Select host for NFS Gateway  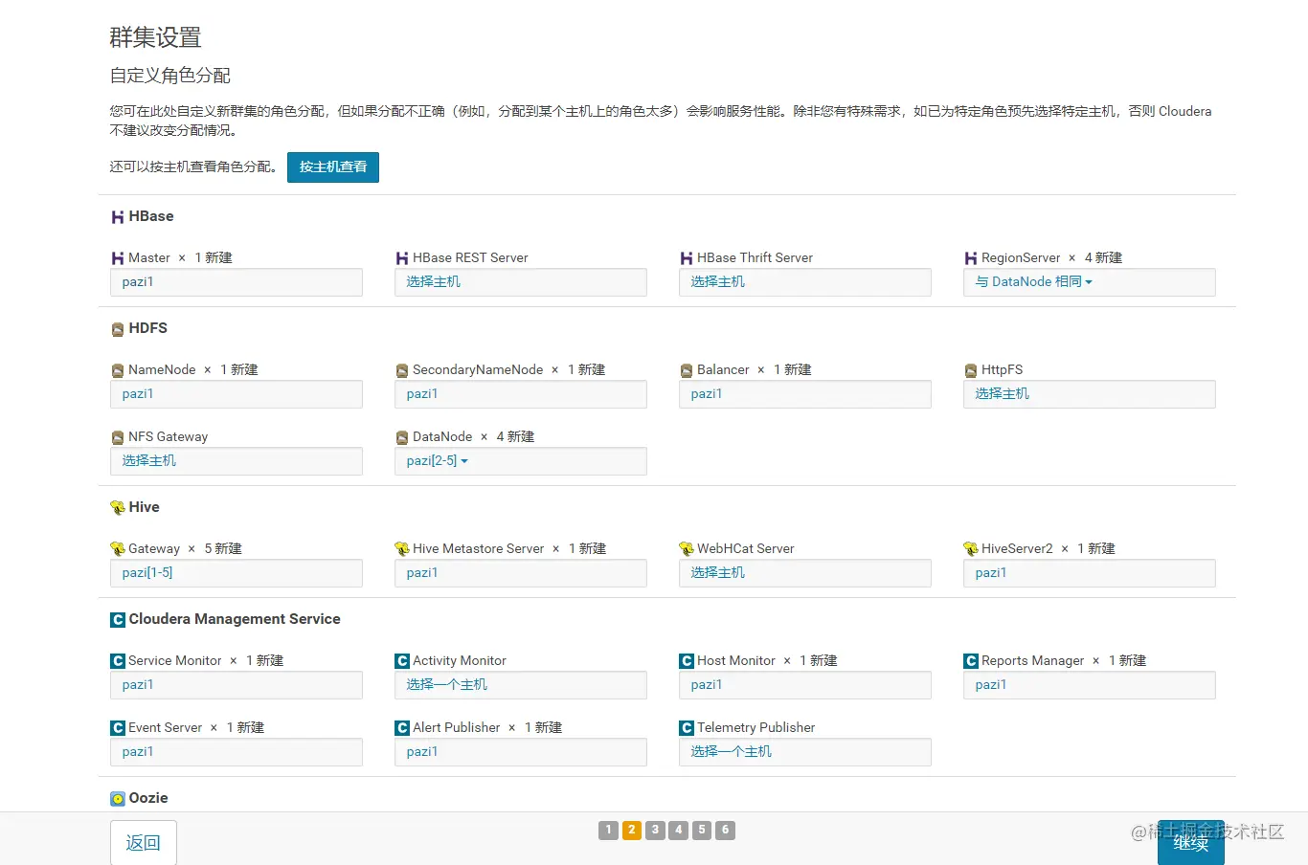tap(237, 461)
